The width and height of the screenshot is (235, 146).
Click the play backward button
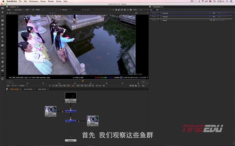[68, 86]
